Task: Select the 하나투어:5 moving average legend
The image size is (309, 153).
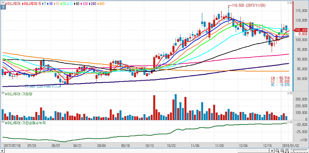Action: point(32,4)
